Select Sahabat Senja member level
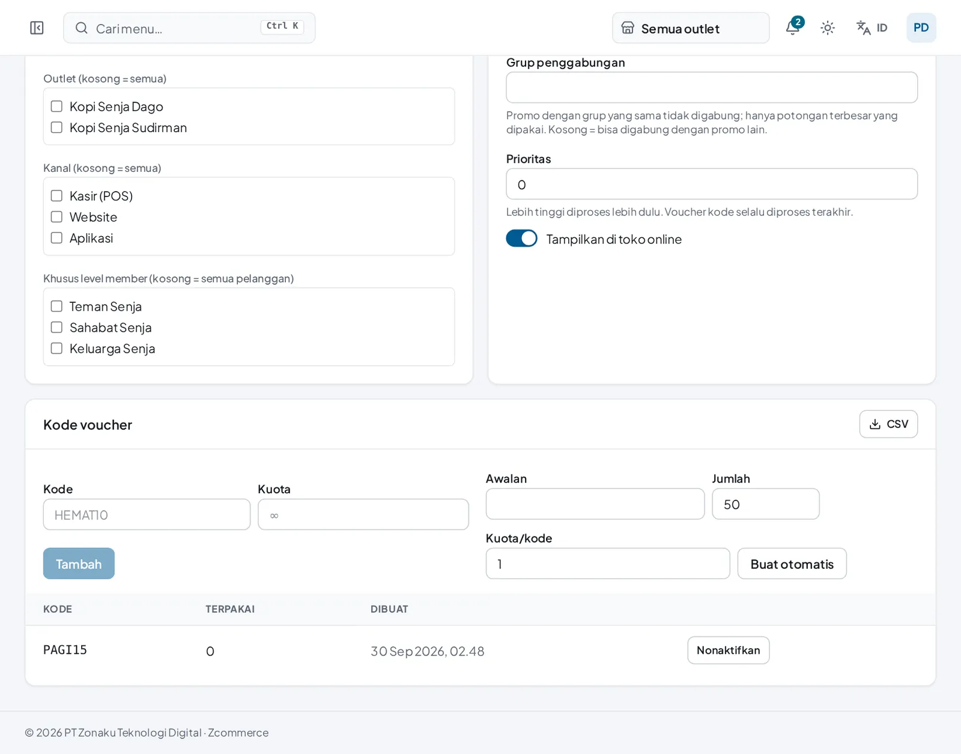Image resolution: width=961 pixels, height=754 pixels. (56, 327)
